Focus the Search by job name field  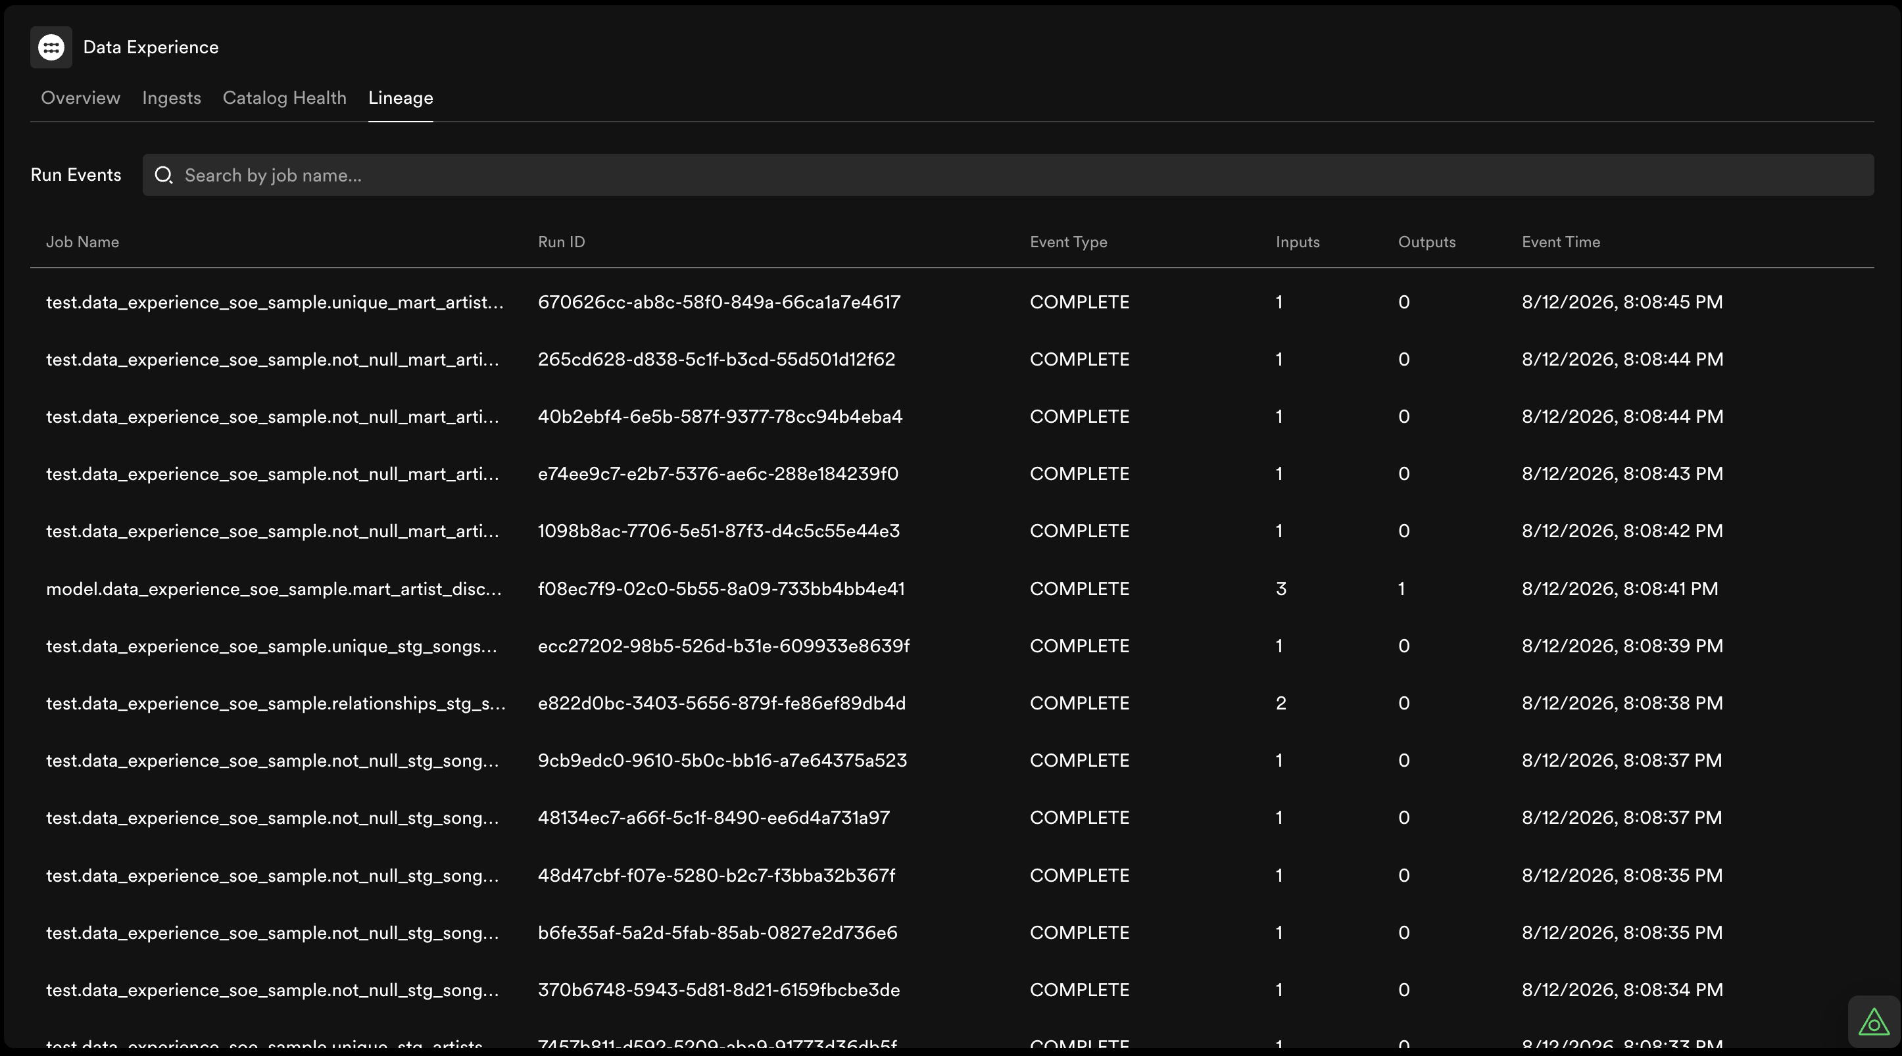pyautogui.click(x=1008, y=175)
